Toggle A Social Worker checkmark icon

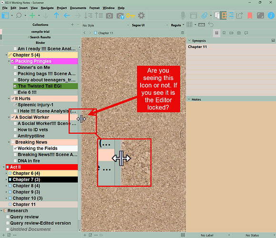click(x=13, y=117)
